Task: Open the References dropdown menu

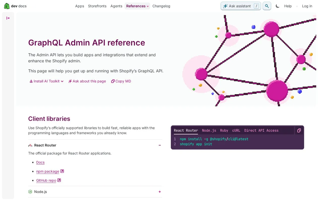Action: pos(137,6)
